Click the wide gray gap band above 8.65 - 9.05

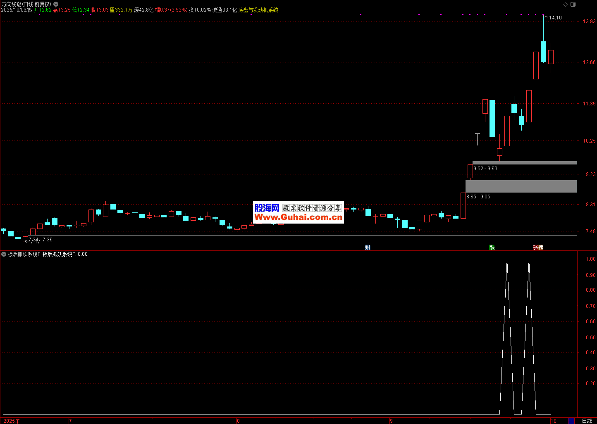coord(521,186)
